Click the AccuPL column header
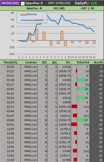This screenshot has width=104, height=162. pyautogui.click(x=98, y=62)
